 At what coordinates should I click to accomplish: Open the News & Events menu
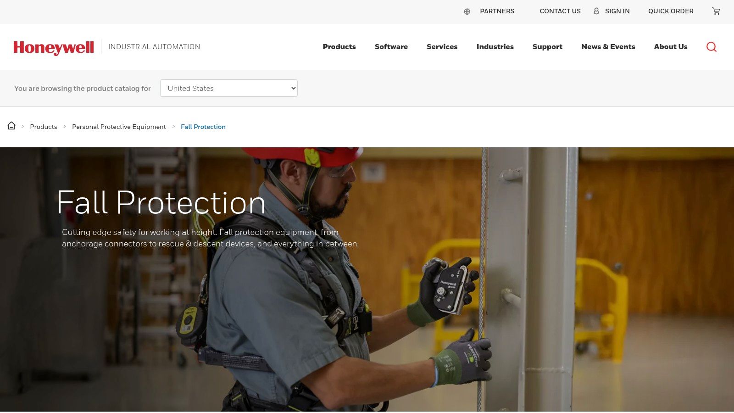coord(608,47)
